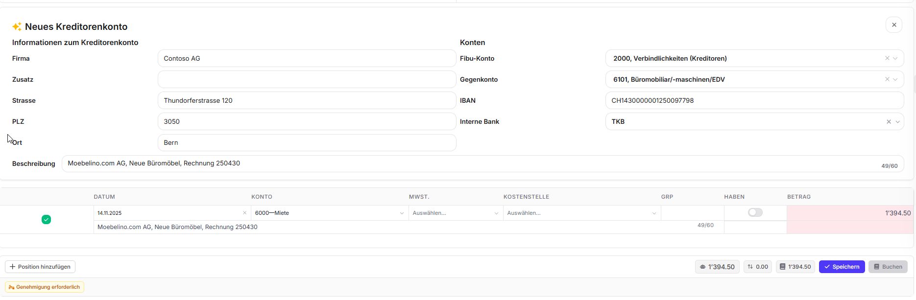Open the Kostenstelle Auswählen dropdown
916x300 pixels.
tap(581, 213)
